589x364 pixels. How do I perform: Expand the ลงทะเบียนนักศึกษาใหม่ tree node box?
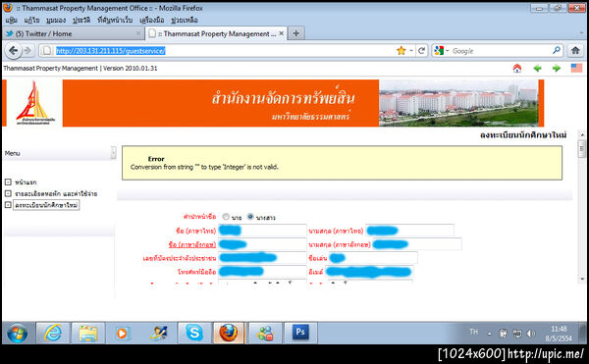[x=8, y=205]
